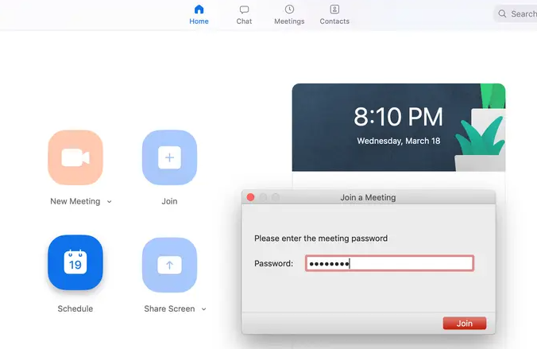Viewport: 537px width, 349px height.
Task: Click the "Wednesday, March 18" date text
Action: click(398, 141)
